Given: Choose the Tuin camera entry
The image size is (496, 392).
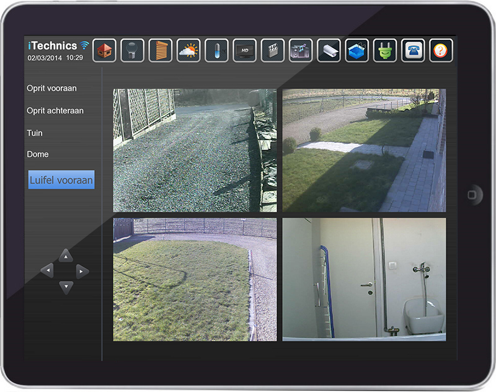Looking at the screenshot, I should coord(35,133).
